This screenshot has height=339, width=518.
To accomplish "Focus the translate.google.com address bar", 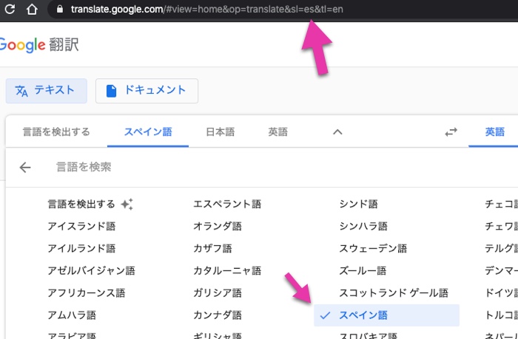I will [x=284, y=9].
